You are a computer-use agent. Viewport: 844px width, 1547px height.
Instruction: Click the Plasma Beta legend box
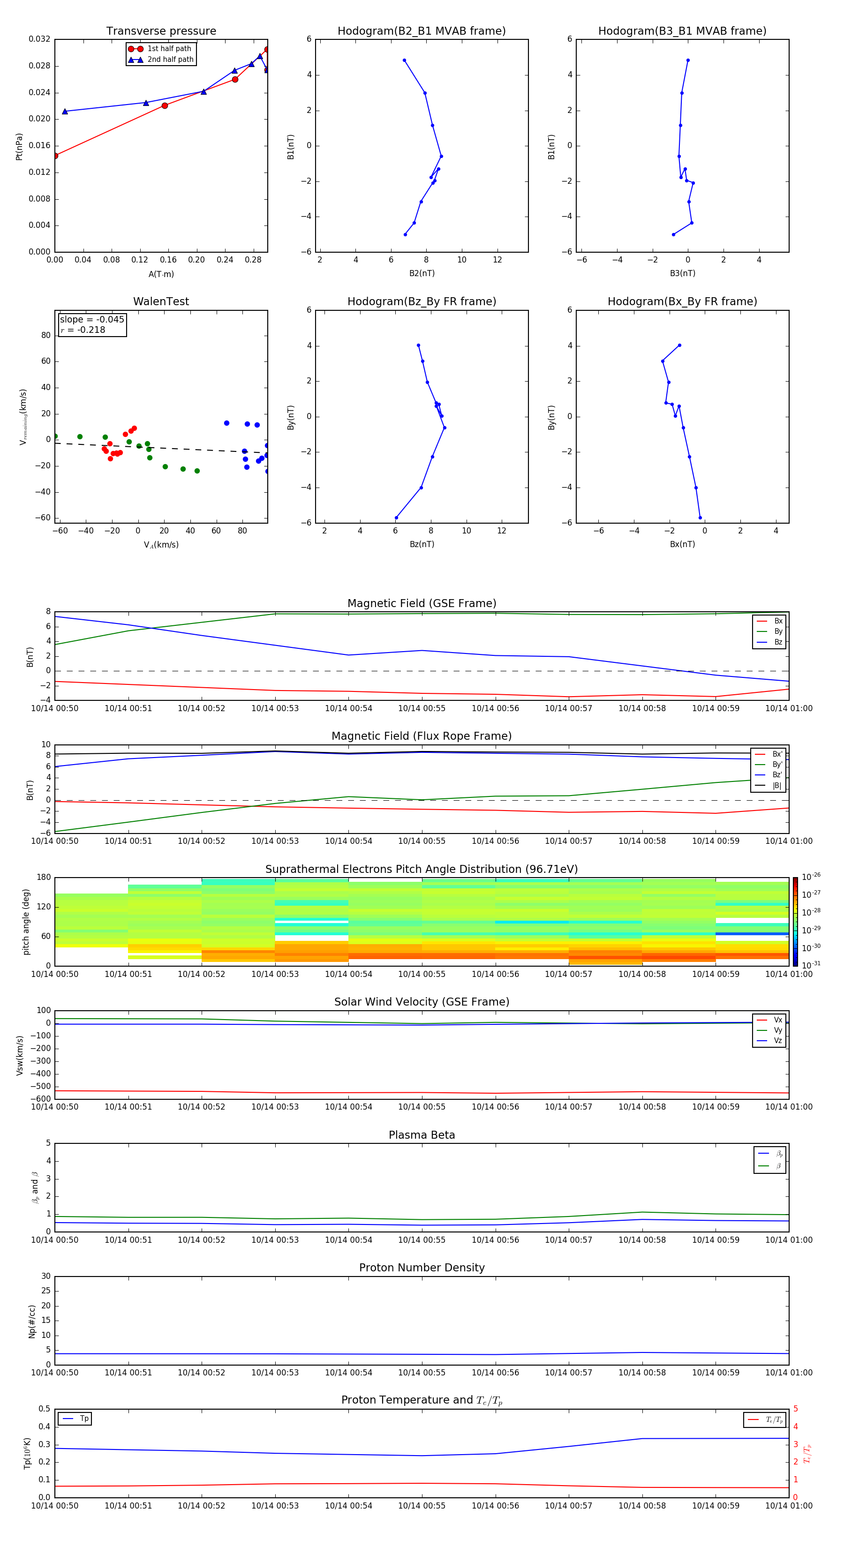[769, 1160]
